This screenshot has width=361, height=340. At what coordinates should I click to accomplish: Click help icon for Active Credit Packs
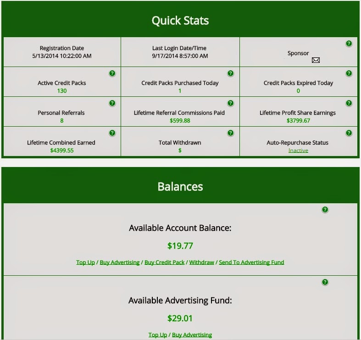click(x=112, y=73)
